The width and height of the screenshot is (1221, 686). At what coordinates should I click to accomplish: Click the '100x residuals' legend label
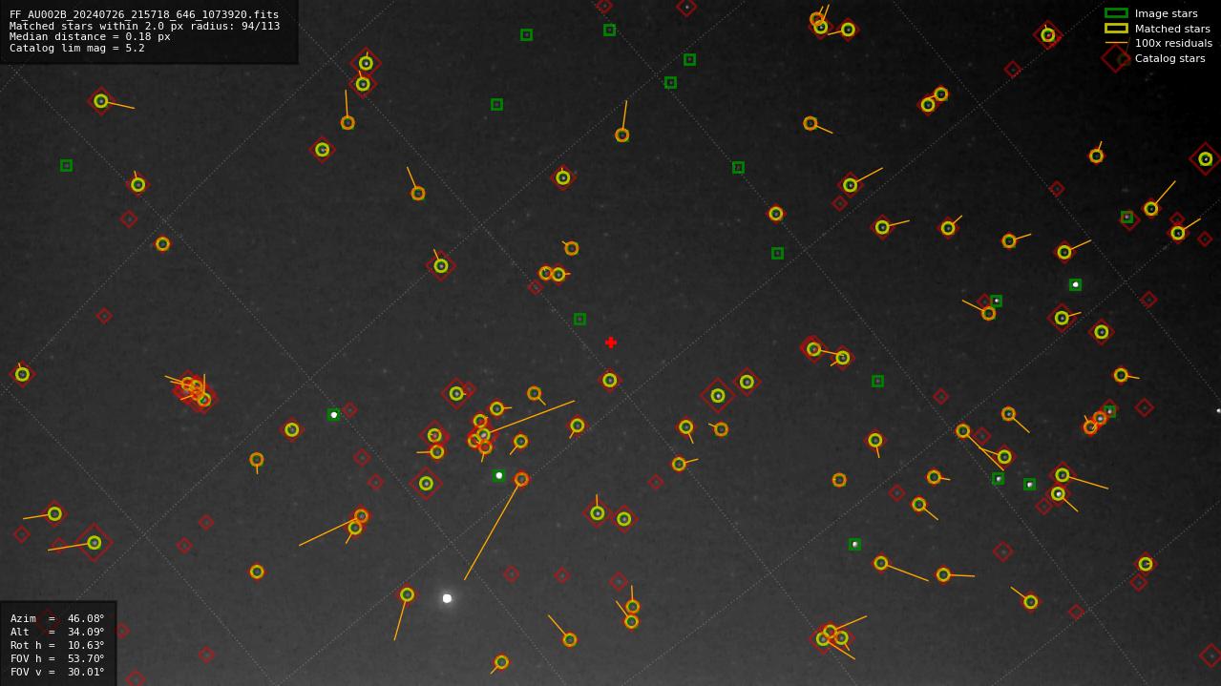pos(1173,43)
